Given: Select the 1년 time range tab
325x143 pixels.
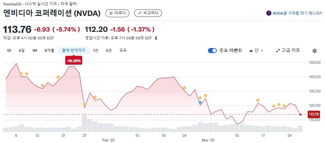Looking at the screenshot, I should pyautogui.click(x=95, y=51).
